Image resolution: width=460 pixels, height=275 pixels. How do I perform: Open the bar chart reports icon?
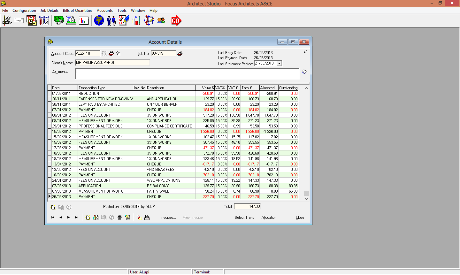[84, 21]
